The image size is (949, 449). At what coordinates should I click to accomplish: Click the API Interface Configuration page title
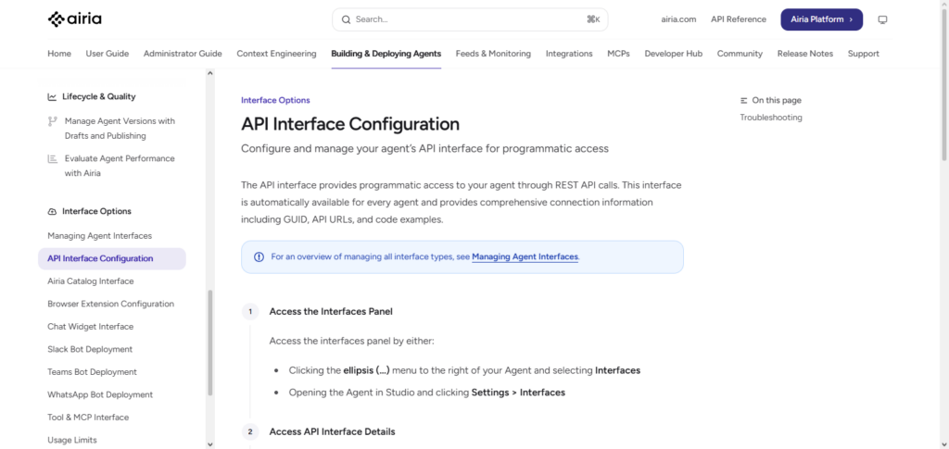[350, 124]
